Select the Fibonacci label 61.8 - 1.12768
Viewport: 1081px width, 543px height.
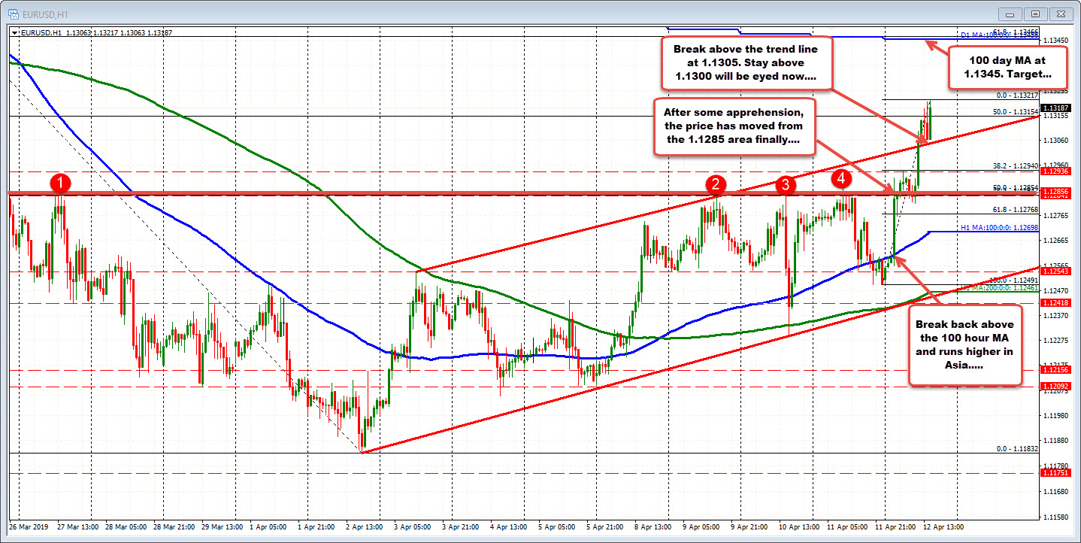pyautogui.click(x=1016, y=210)
